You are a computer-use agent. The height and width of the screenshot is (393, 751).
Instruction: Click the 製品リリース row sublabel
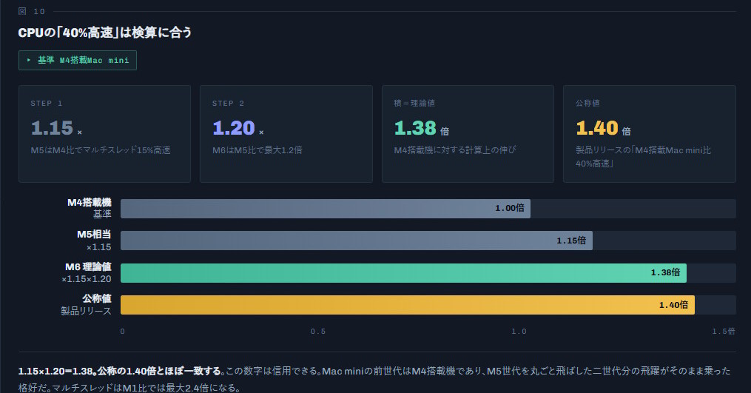(x=87, y=311)
